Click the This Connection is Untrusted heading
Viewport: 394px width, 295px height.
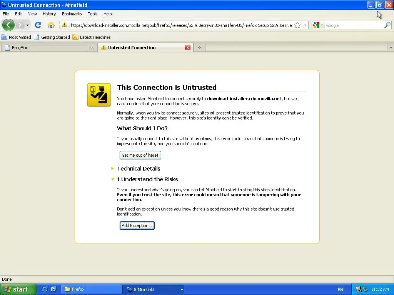click(167, 87)
